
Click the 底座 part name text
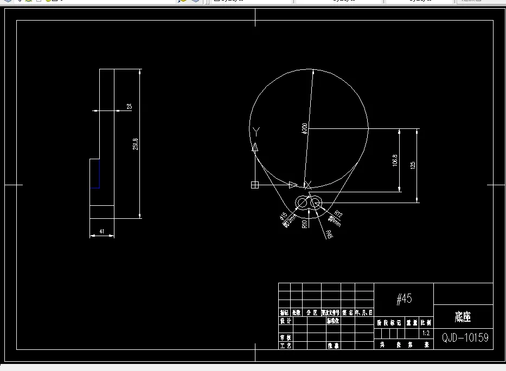click(463, 317)
